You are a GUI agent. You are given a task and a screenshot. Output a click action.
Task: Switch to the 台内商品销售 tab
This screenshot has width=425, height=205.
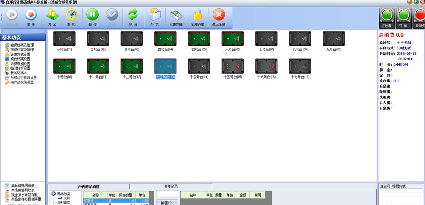pyautogui.click(x=89, y=186)
